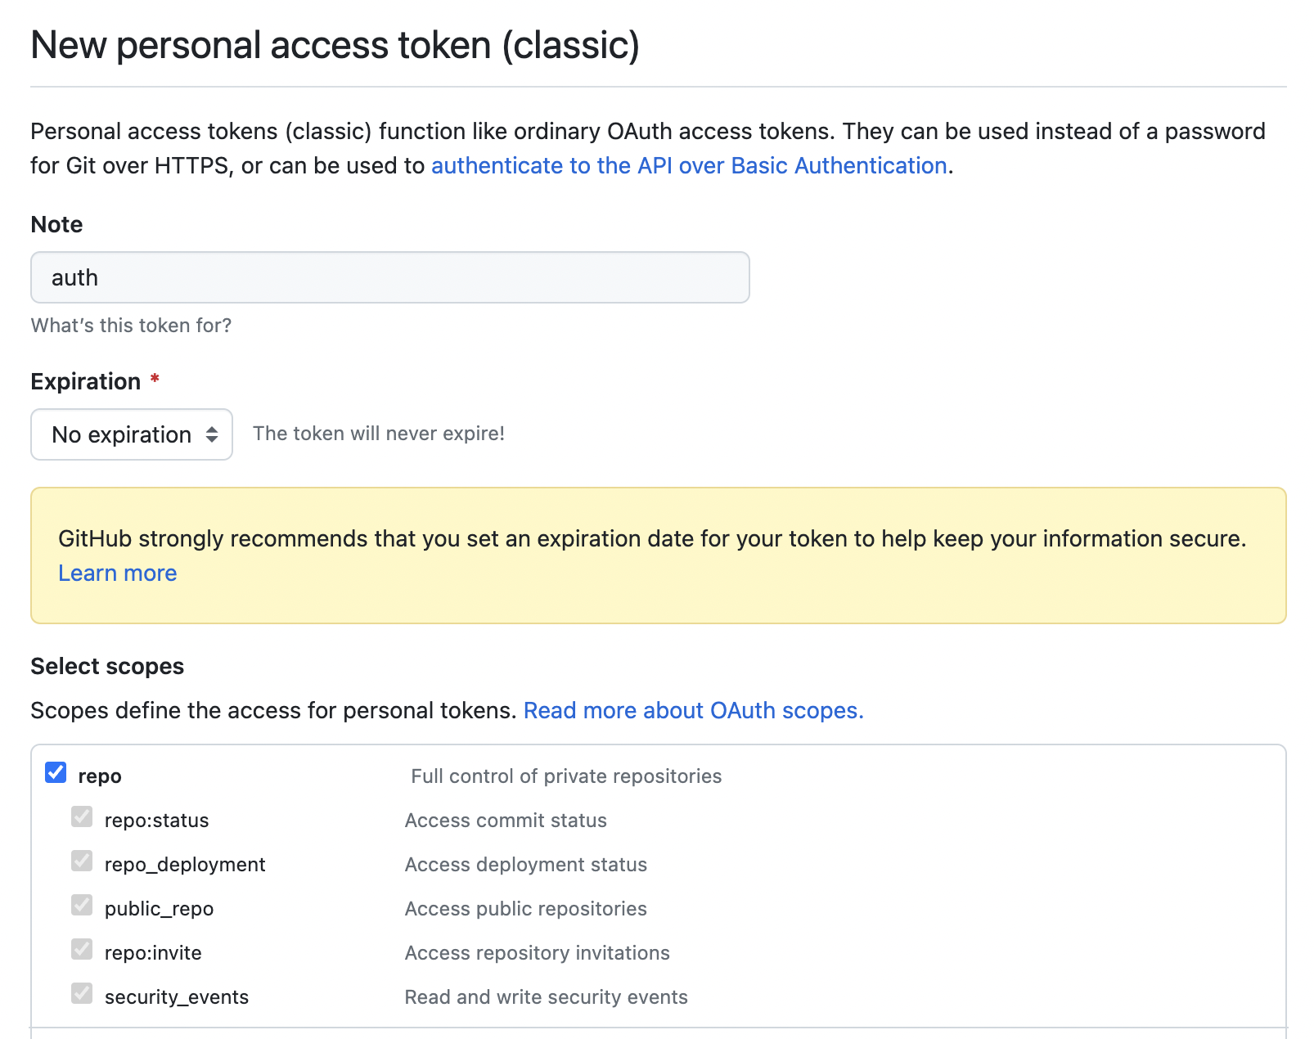Screen dimensions: 1314x1039
Task: Toggle the repo:status checkbox
Action: [82, 816]
